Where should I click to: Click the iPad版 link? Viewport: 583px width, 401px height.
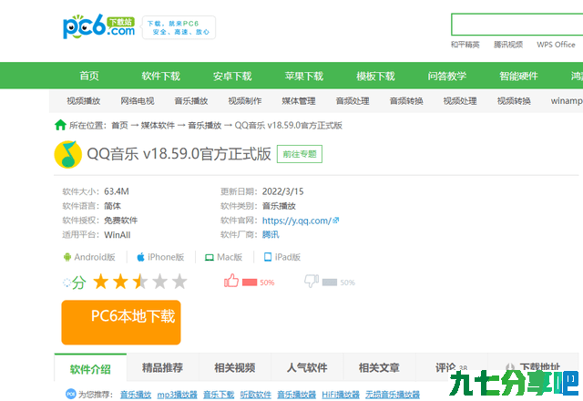[288, 257]
